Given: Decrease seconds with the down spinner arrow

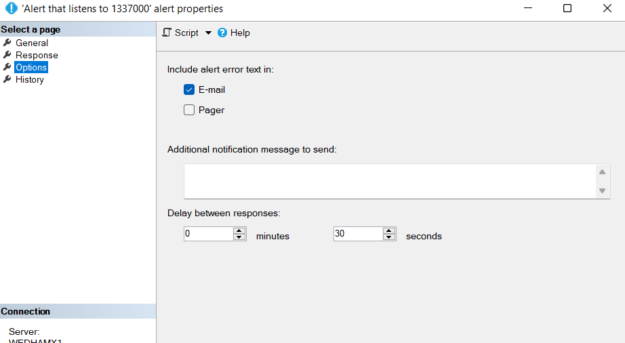Looking at the screenshot, I should pyautogui.click(x=389, y=237).
